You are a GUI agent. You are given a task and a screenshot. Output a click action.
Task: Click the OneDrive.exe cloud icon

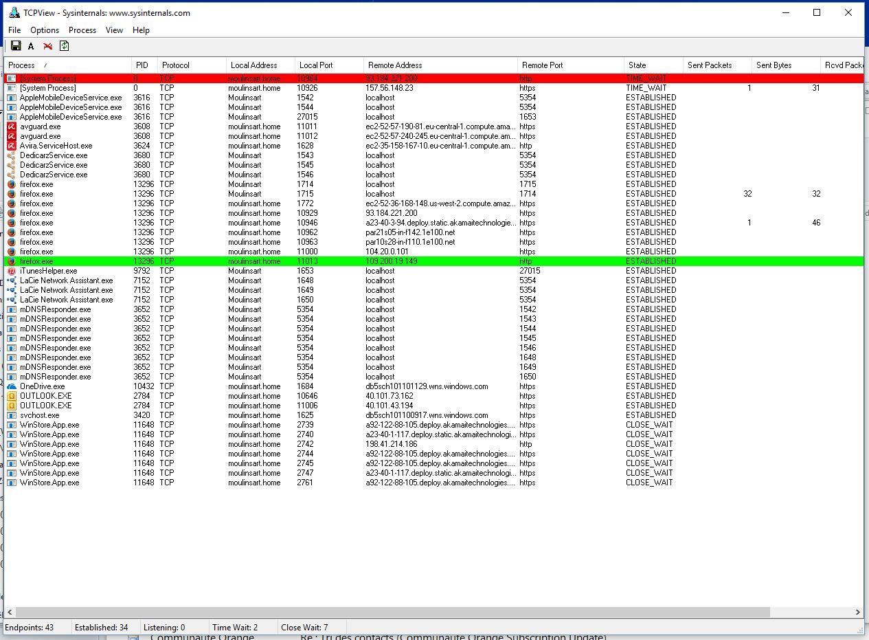click(x=12, y=386)
